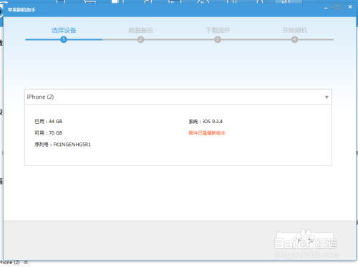
Task: Click the 可用：70 GB storage text
Action: [x=49, y=133]
